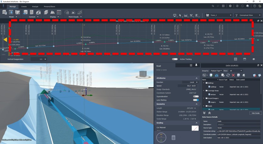
Task: Click the zoom extents icon in profile view
Action: [235, 59]
